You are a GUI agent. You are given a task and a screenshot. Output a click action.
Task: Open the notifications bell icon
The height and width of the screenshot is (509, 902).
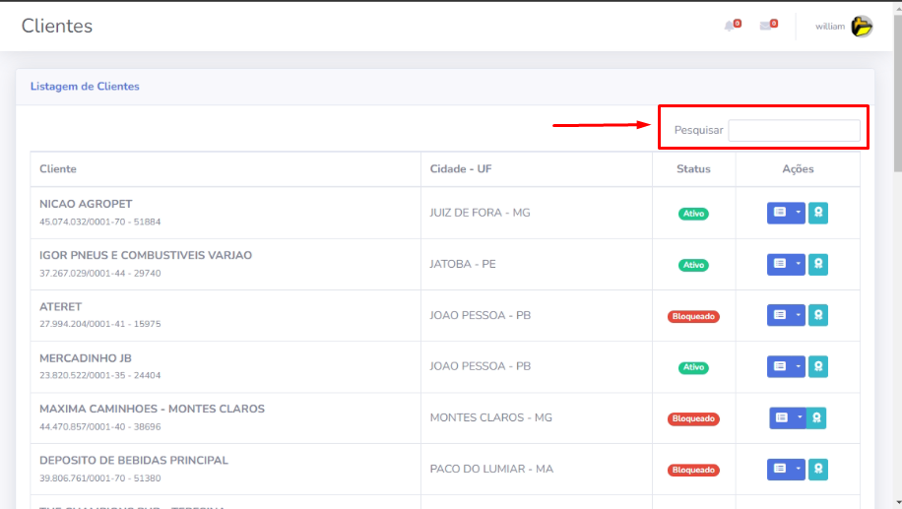[730, 27]
